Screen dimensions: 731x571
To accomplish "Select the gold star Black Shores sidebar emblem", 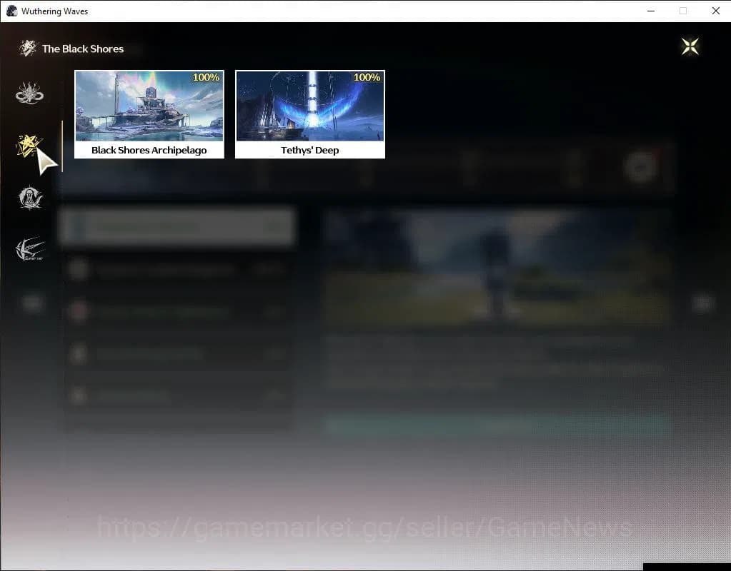I will pos(29,146).
